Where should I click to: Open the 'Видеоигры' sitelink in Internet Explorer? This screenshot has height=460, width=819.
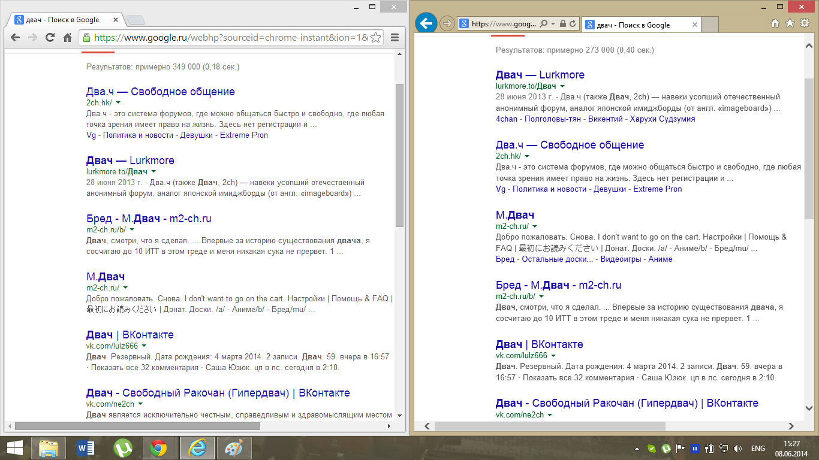pos(621,259)
